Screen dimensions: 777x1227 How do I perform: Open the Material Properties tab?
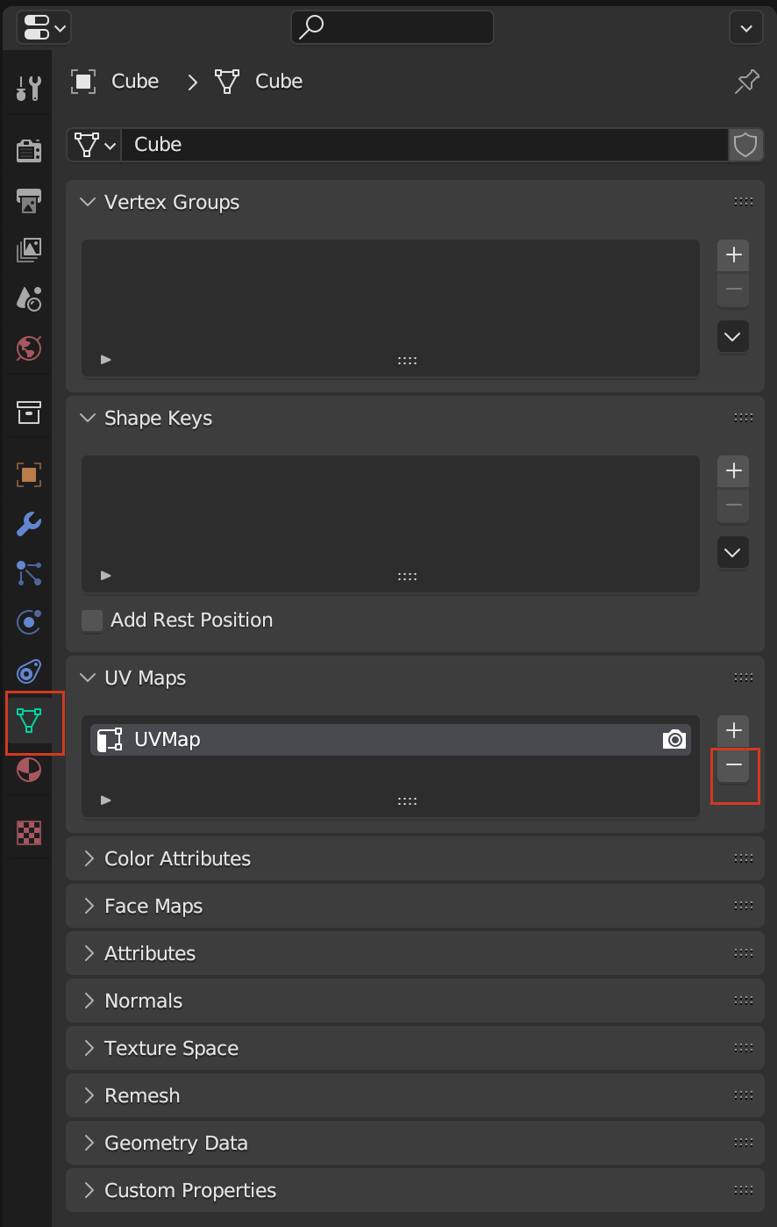click(x=28, y=770)
